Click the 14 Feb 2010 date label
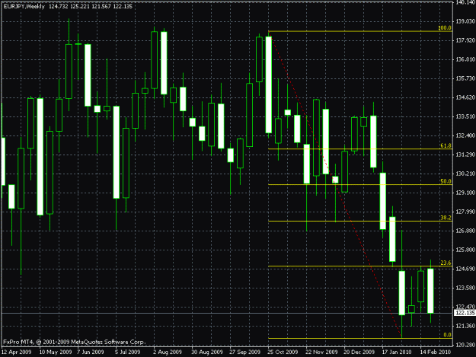The width and height of the screenshot is (476, 357). point(436,352)
